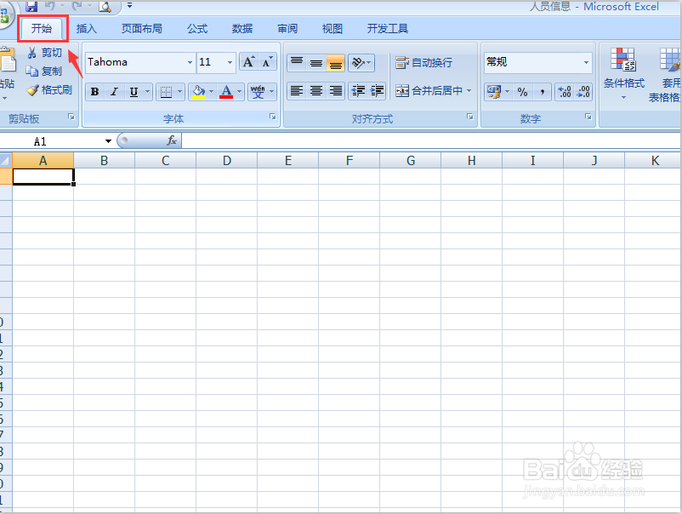Set middle vertical alignment

click(x=316, y=62)
